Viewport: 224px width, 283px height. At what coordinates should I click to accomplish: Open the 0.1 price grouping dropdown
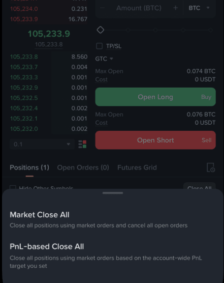click(x=42, y=144)
